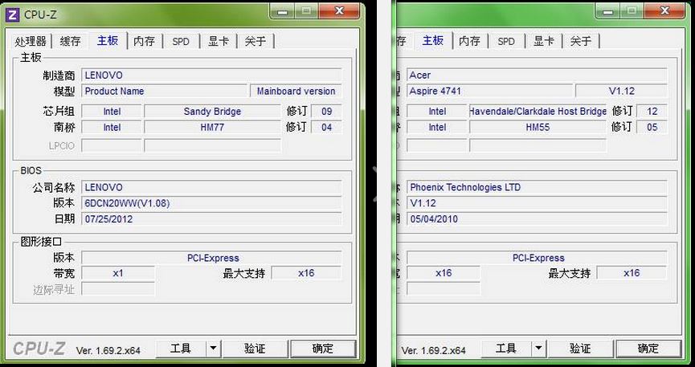The width and height of the screenshot is (695, 367).
Task: Close the left CPU-Z window
Action: point(339,11)
